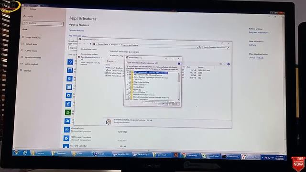Enable Data Center Bridging checkbox
Screen dimensions: 306x172
click(x=130, y=82)
